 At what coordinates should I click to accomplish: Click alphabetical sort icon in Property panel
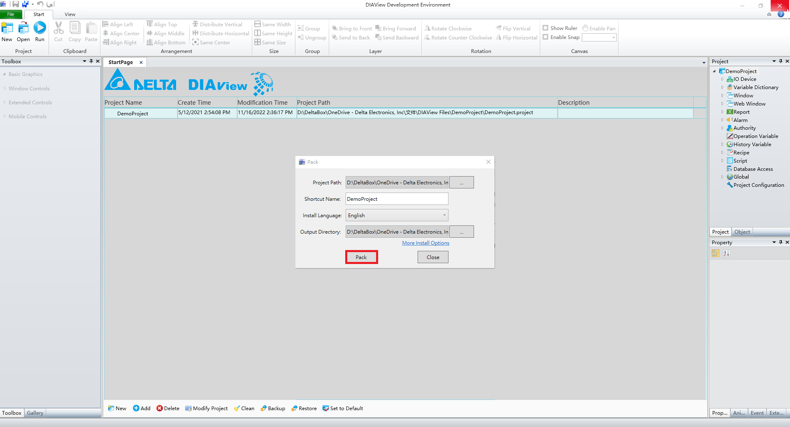tap(727, 253)
